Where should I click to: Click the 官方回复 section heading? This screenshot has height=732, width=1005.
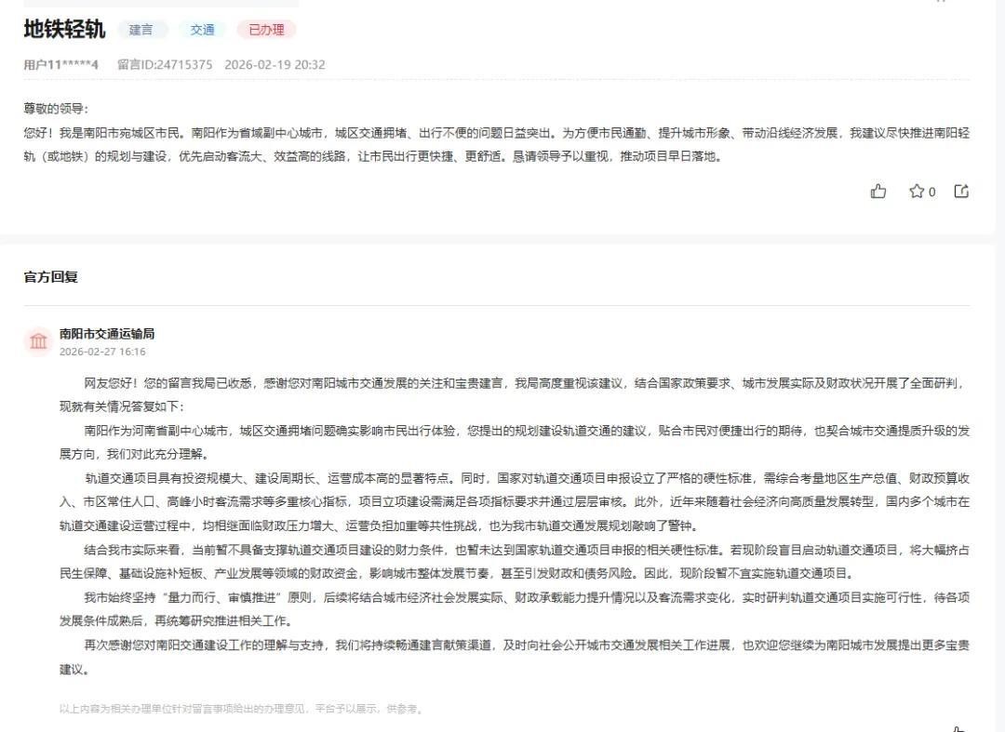pyautogui.click(x=50, y=276)
